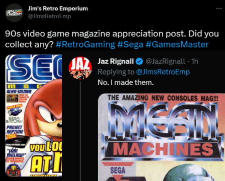Open the #GamesMaster hashtag
Screen dimensions: 225x181
pyautogui.click(x=177, y=45)
